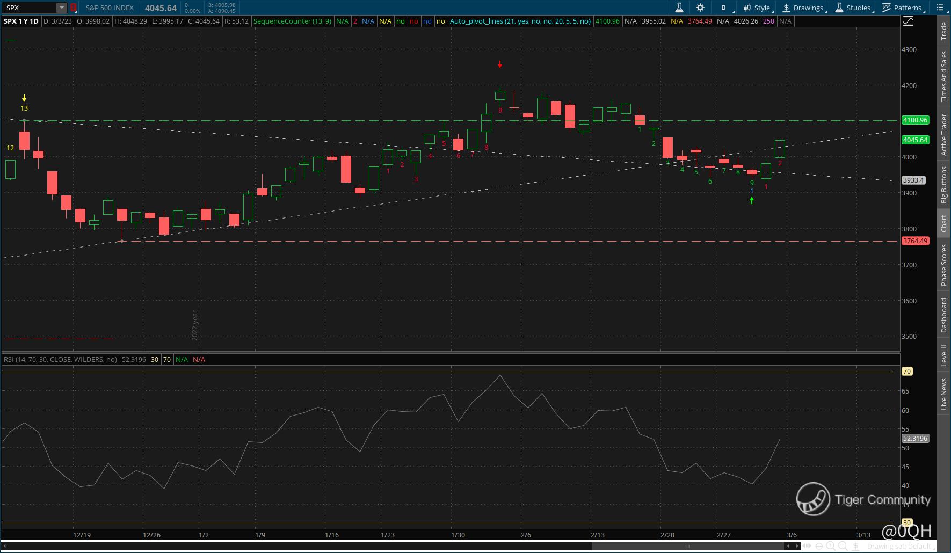951x553 pixels.
Task: Click the active drawing tool icon
Action: pyautogui.click(x=855, y=546)
